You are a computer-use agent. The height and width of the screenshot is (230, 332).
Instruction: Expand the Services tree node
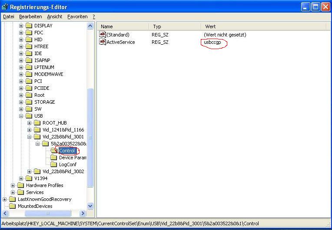(x=13, y=192)
